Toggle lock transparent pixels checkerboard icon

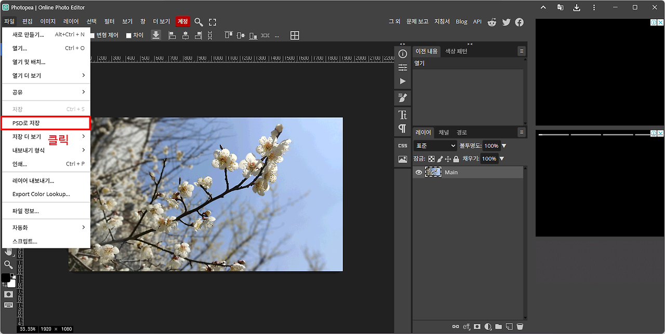click(431, 159)
